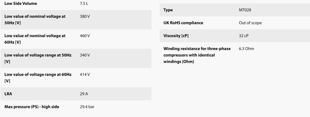Click the MT028 type value
The height and width of the screenshot is (117, 310).
point(245,10)
